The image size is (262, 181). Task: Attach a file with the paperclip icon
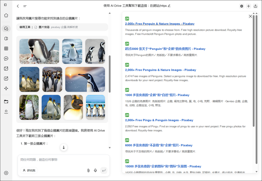(88, 171)
